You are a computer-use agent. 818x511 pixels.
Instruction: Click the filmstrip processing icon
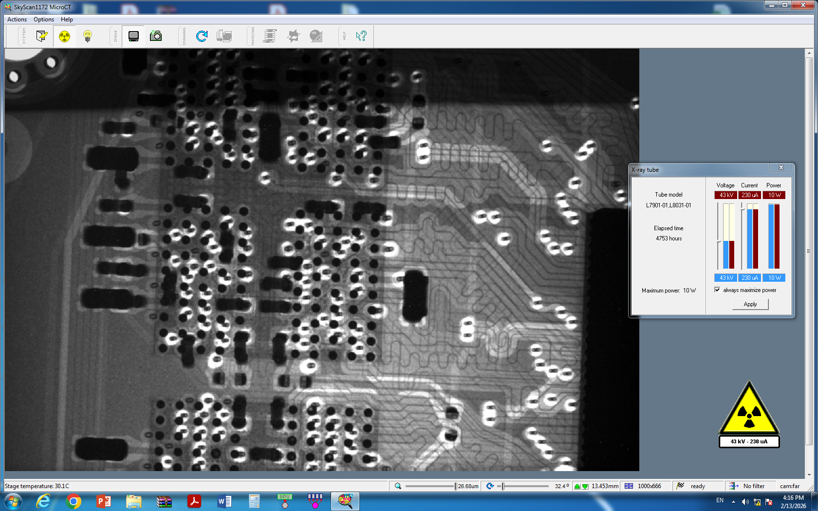(x=270, y=36)
